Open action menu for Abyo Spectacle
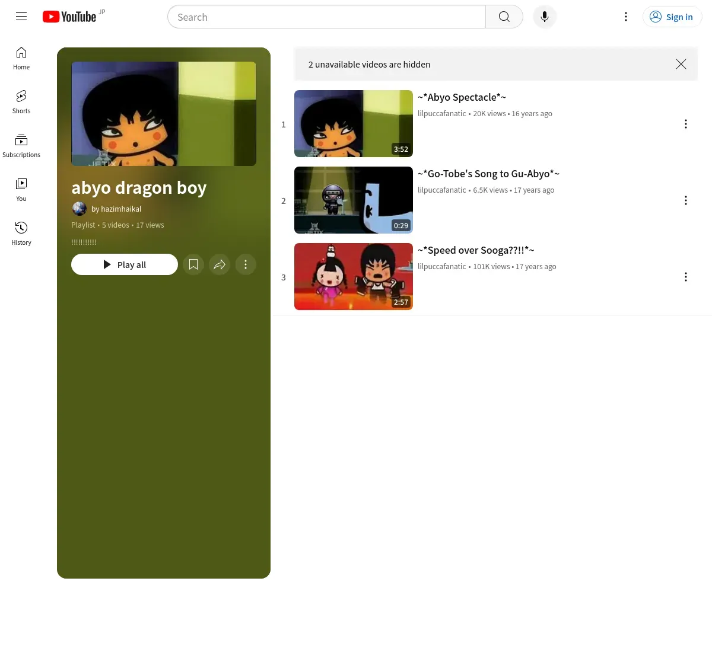Screen dimensions: 712x645 click(x=686, y=124)
